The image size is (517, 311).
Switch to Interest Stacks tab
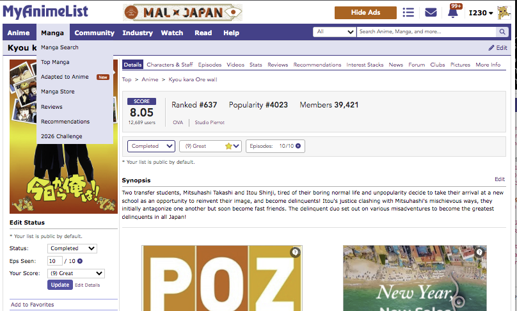(x=365, y=65)
